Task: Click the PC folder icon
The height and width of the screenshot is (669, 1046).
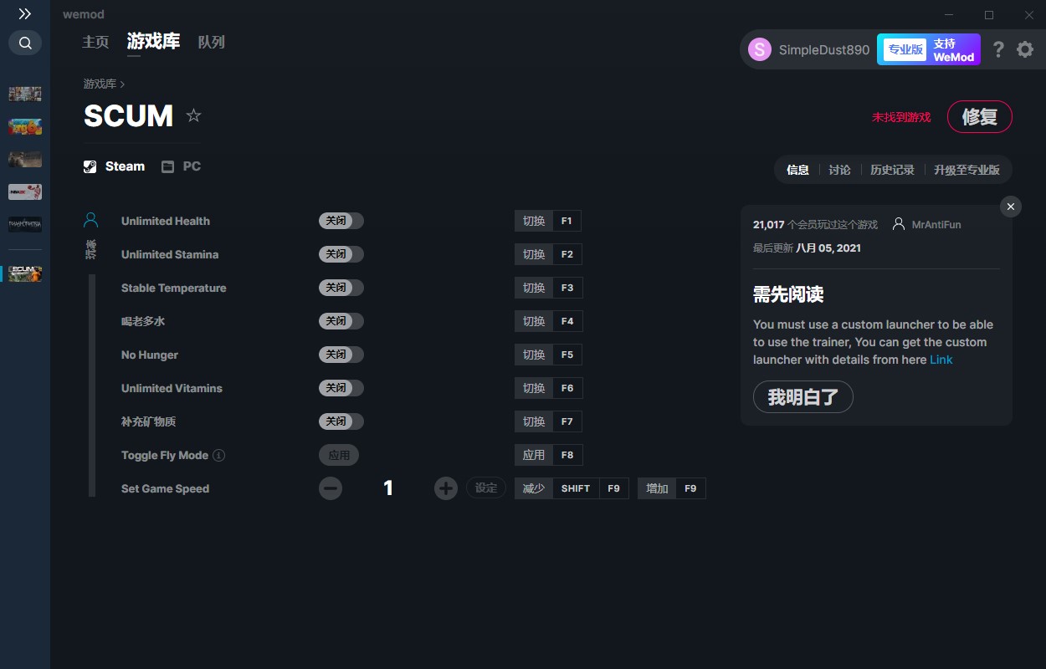Action: (167, 166)
